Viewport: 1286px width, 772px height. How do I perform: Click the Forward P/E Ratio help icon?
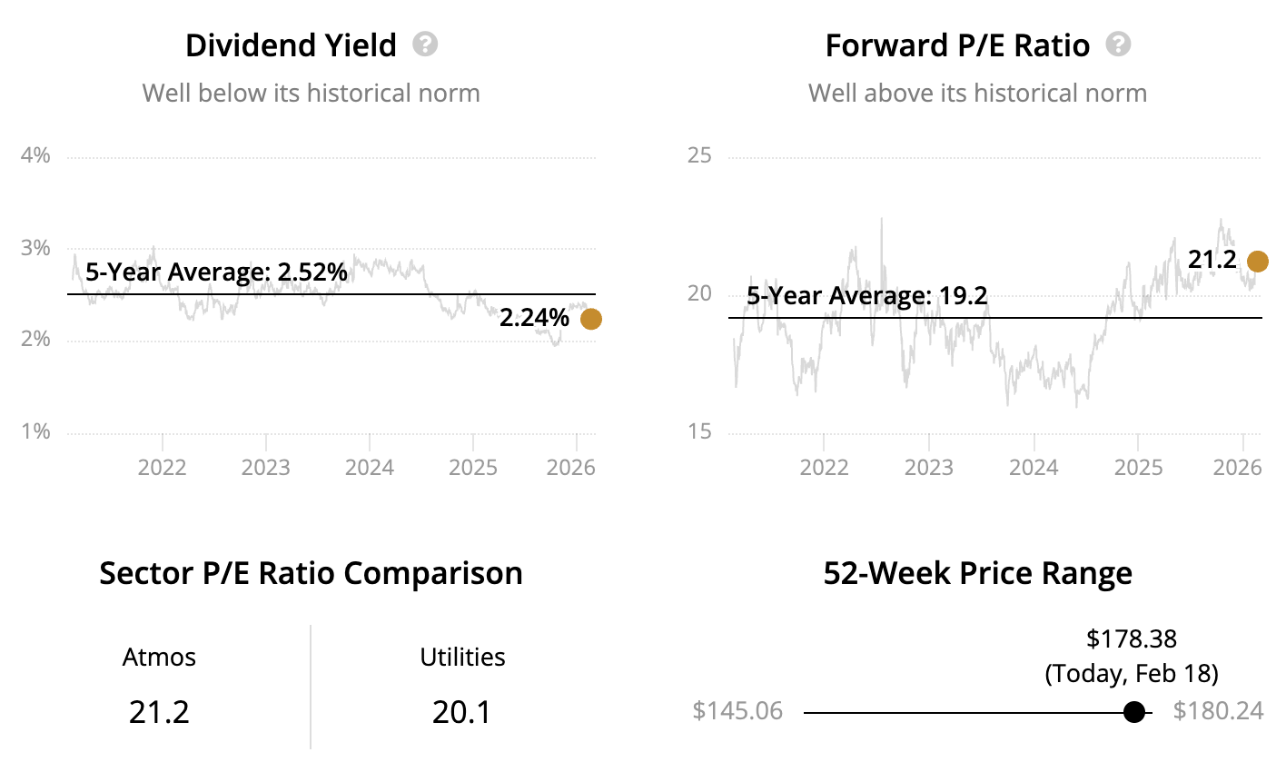pyautogui.click(x=1118, y=44)
